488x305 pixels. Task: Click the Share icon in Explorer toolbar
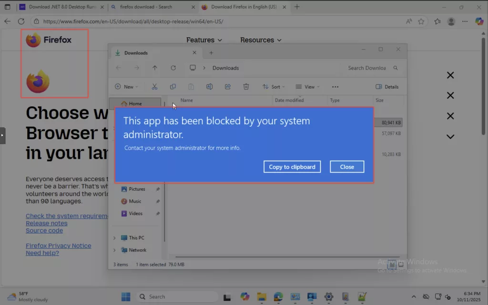(x=228, y=87)
